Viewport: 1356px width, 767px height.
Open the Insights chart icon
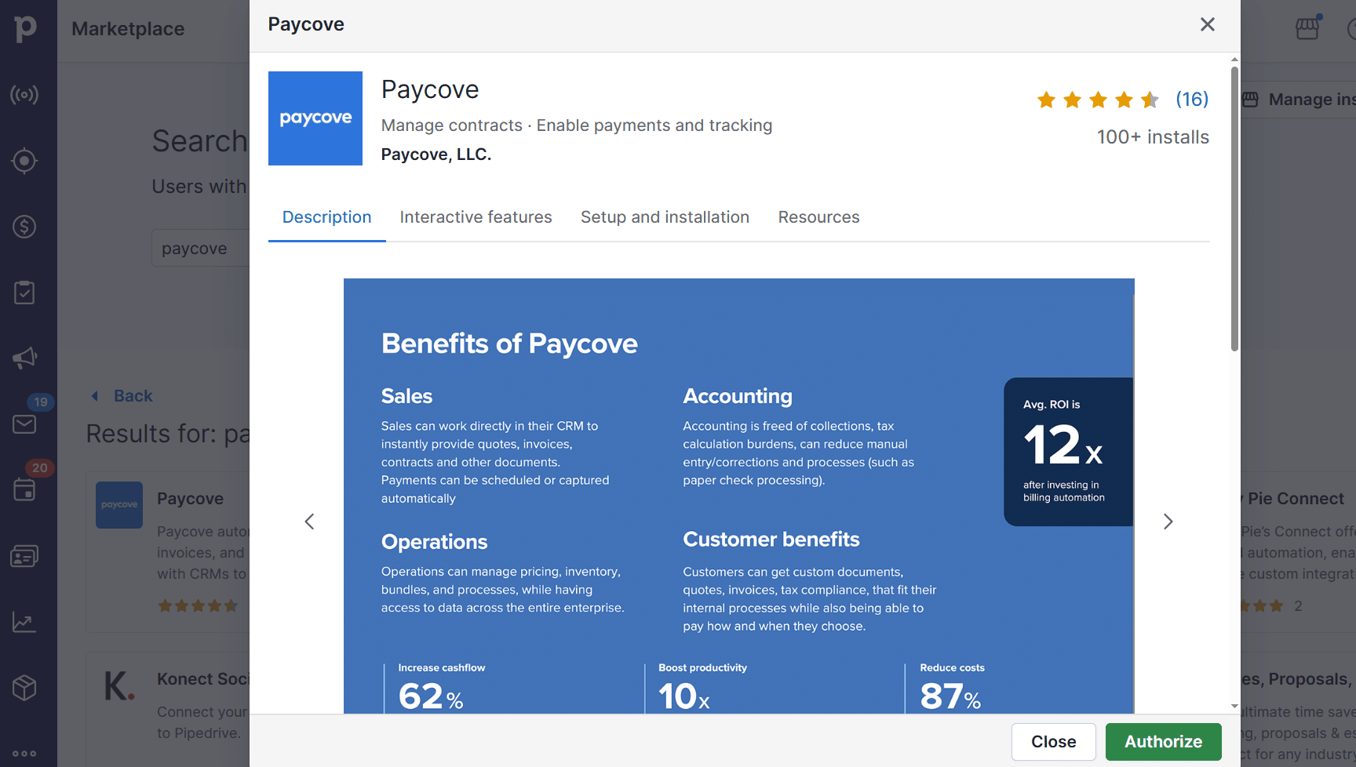pos(25,622)
